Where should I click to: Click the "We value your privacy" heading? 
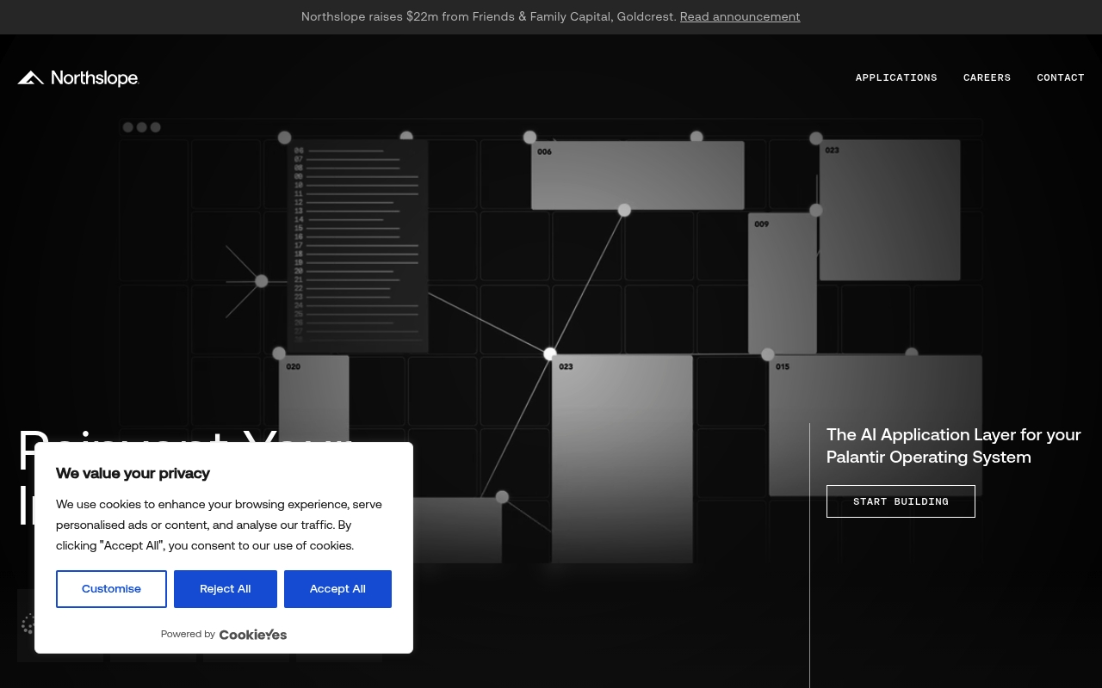133,473
